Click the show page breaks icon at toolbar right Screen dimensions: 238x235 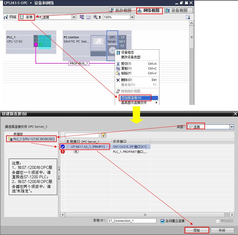[x=188, y=17]
